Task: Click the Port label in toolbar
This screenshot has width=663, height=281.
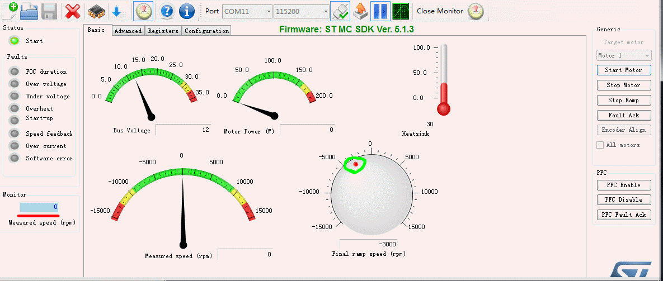Action: pyautogui.click(x=212, y=11)
